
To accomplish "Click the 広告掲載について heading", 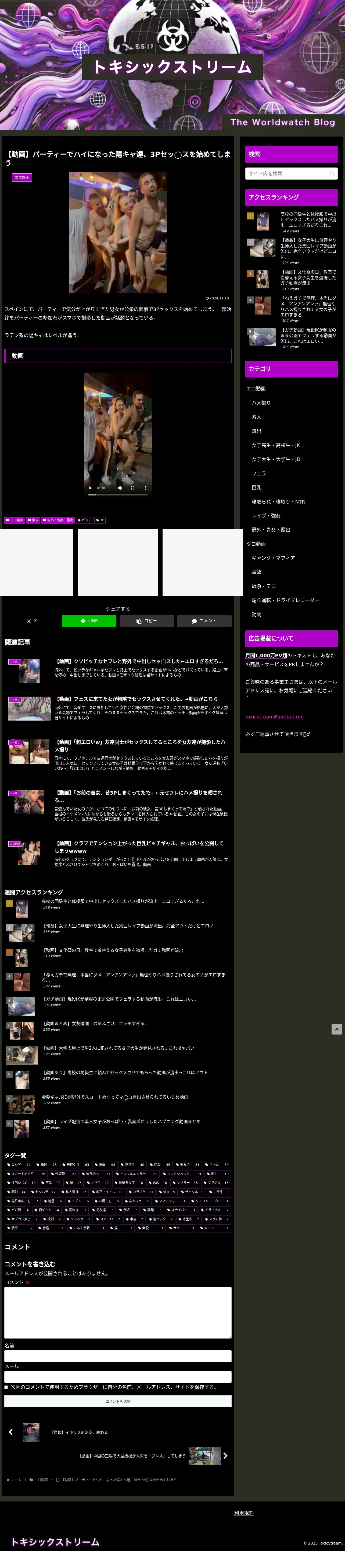I will (292, 638).
